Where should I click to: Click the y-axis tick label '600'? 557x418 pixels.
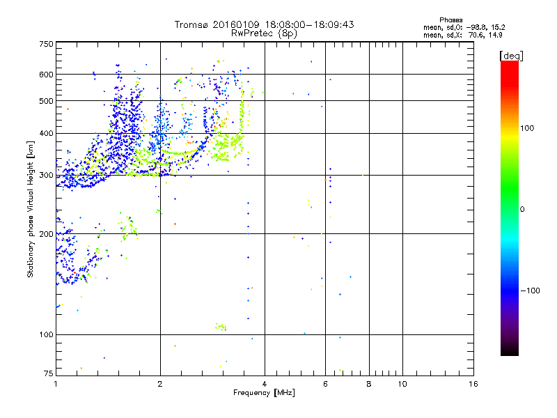pos(47,75)
